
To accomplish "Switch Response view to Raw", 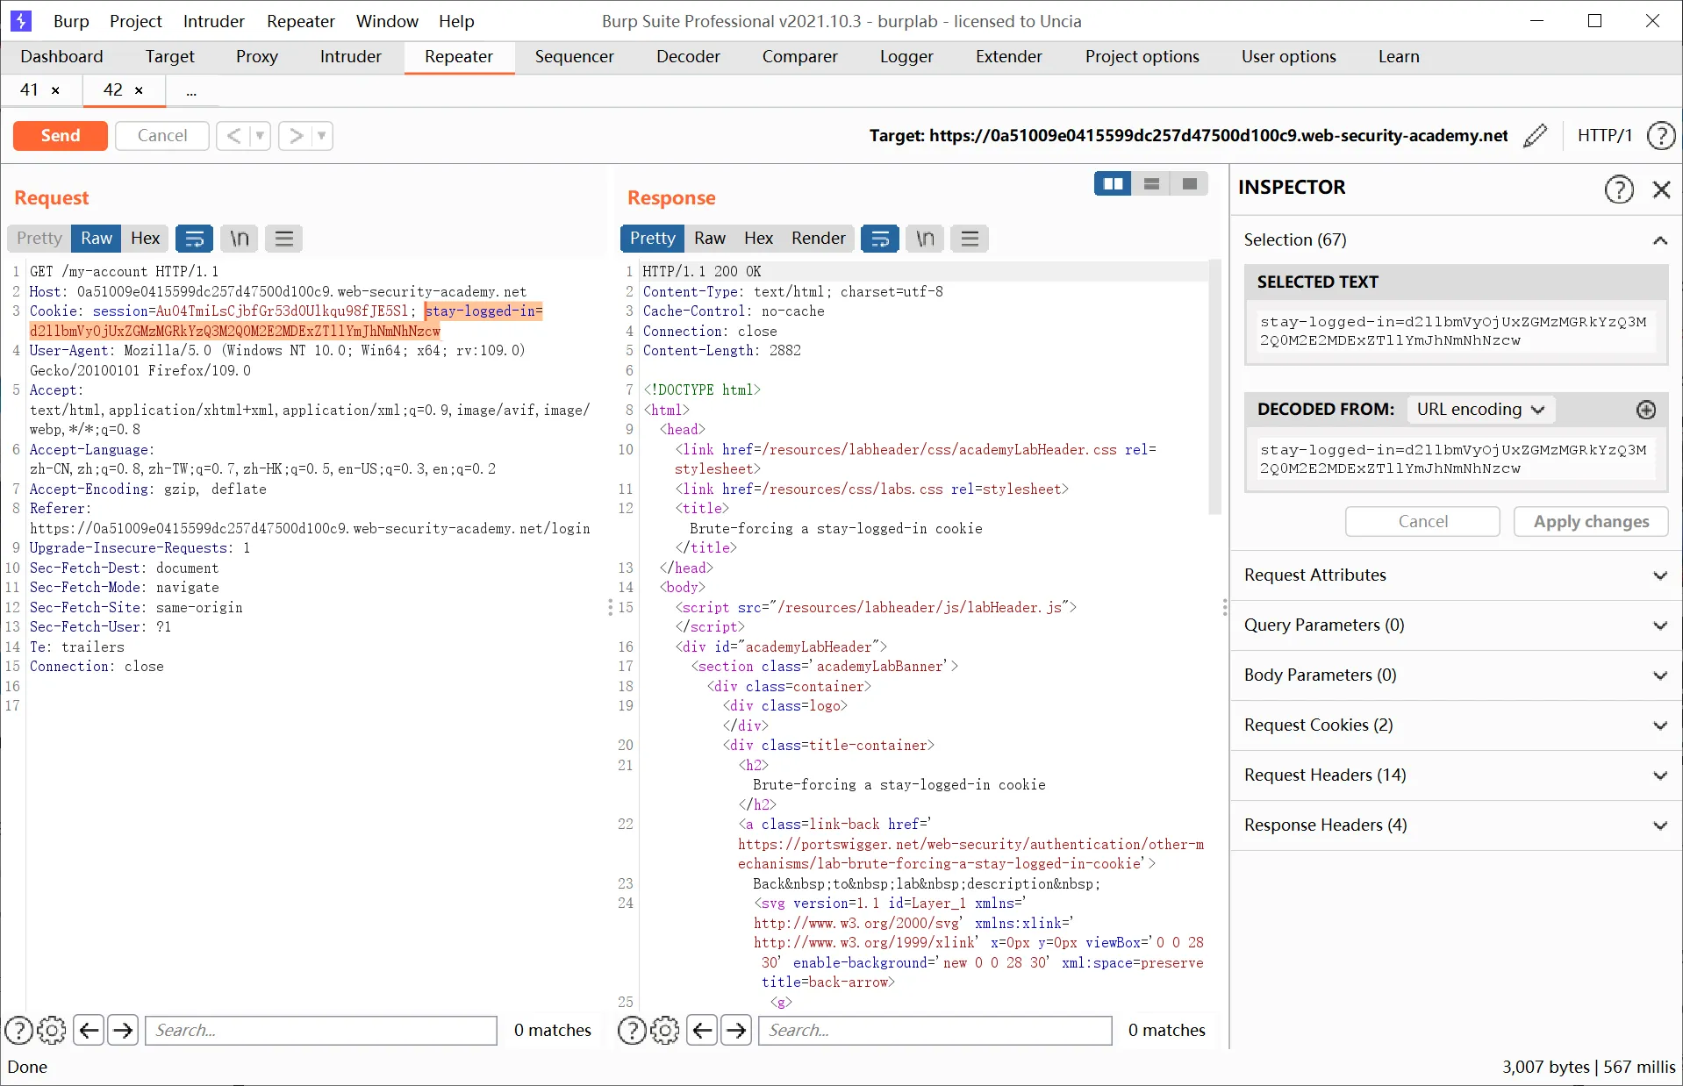I will tap(710, 239).
